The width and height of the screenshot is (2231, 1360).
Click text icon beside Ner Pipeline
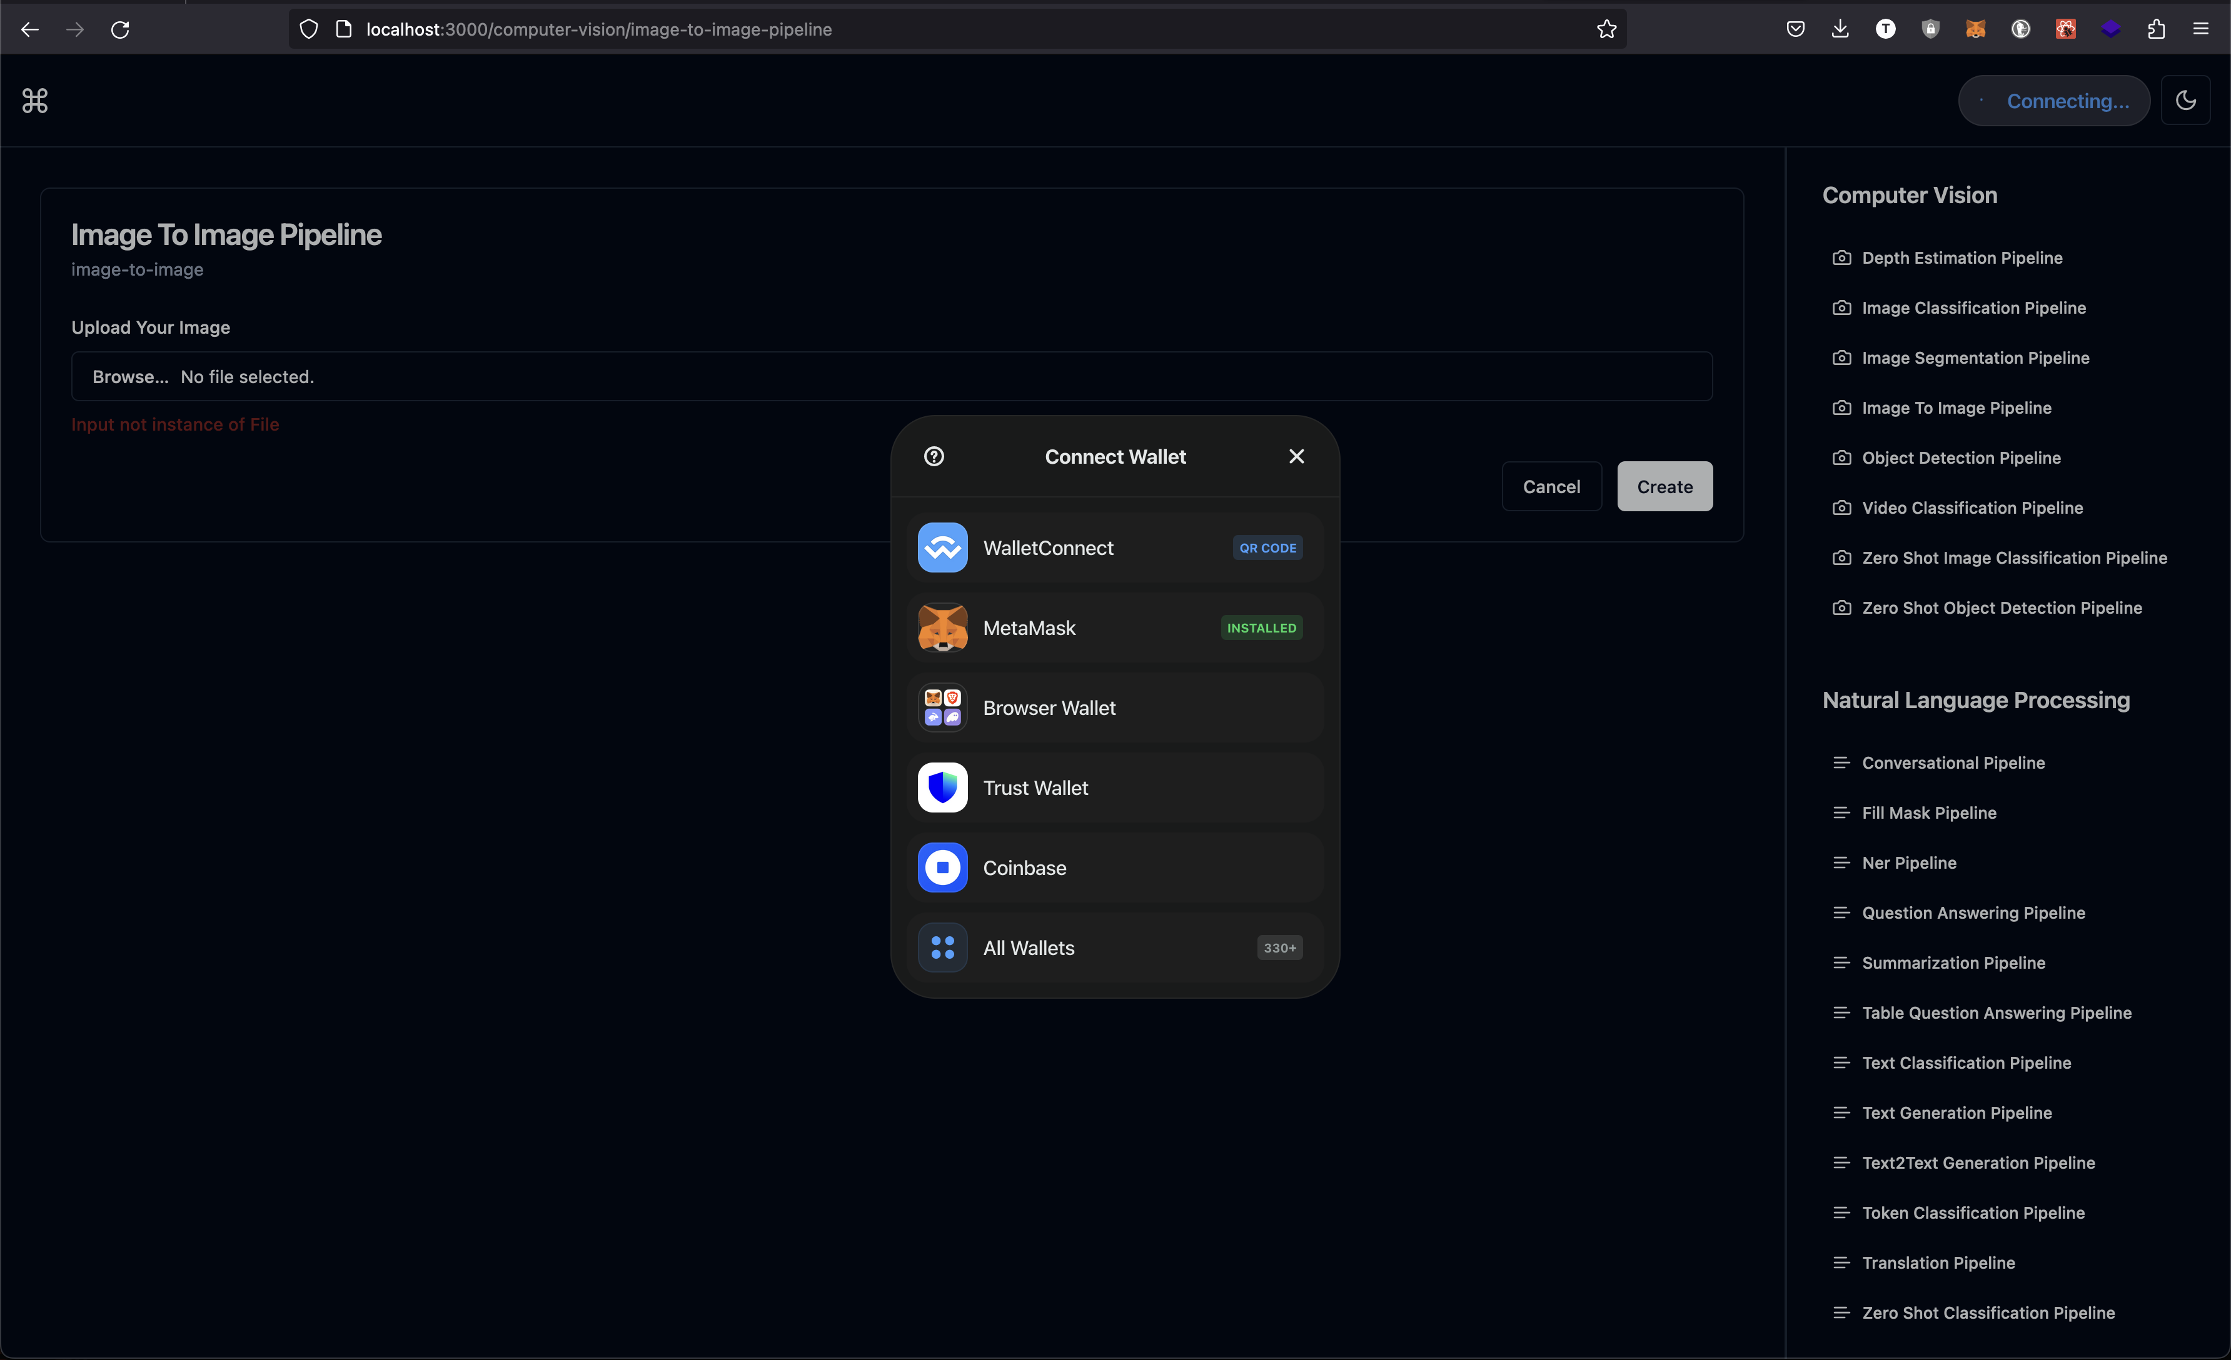tap(1841, 862)
